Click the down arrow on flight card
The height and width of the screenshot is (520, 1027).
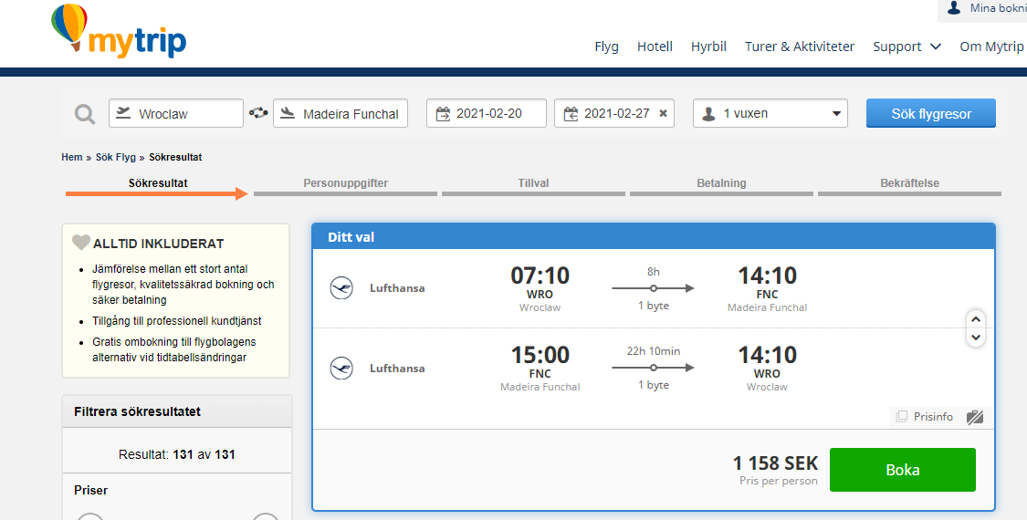(976, 338)
